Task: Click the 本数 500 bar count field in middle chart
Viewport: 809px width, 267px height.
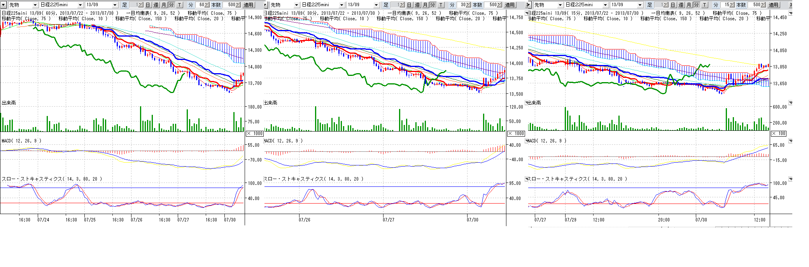Action: pos(492,5)
